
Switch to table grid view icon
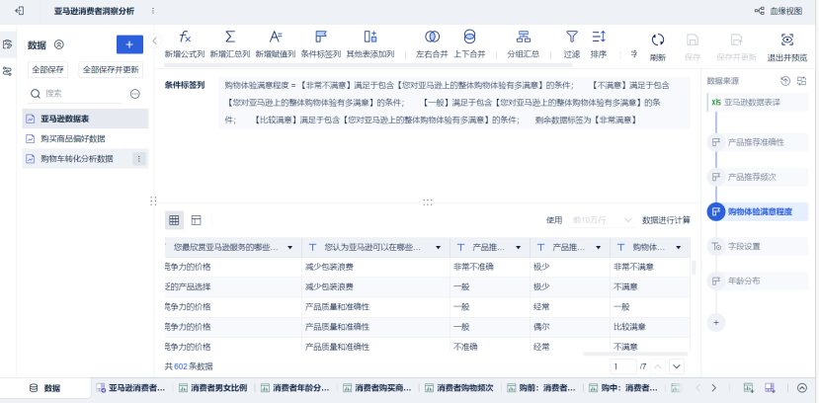tap(174, 219)
